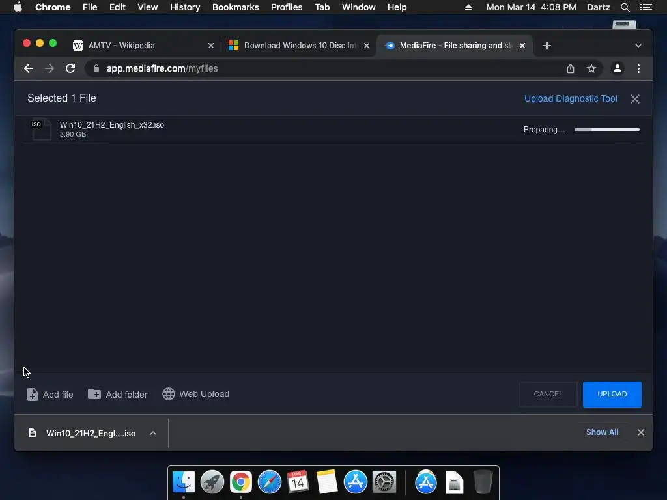Image resolution: width=667 pixels, height=500 pixels.
Task: Open Control Center list icon in menu bar
Action: coord(646,7)
